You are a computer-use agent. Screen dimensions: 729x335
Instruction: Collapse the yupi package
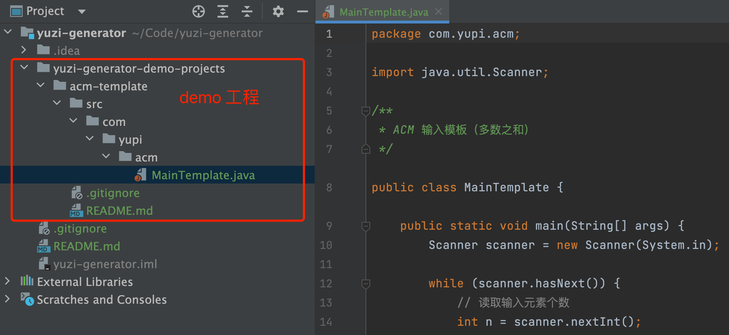90,138
